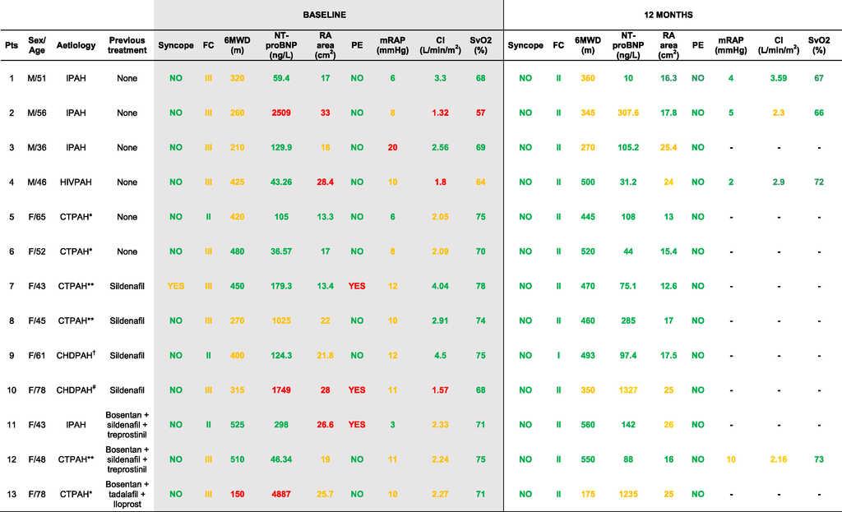Click the 3.59 cardiac index value
842x512 pixels.
779,79
